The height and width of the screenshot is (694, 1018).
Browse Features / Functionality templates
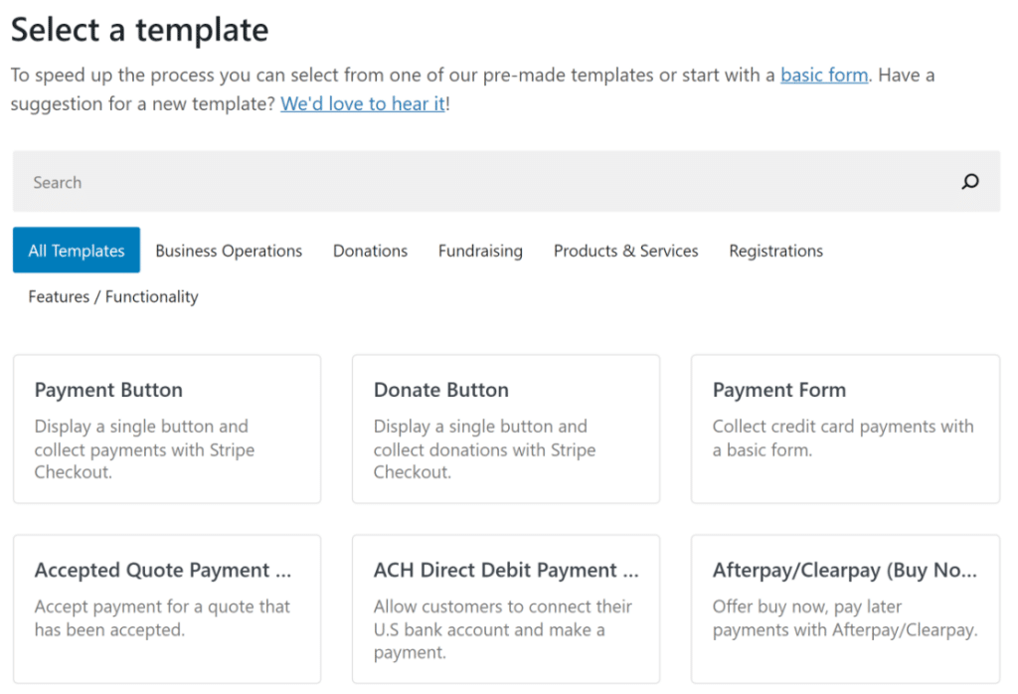click(x=111, y=296)
